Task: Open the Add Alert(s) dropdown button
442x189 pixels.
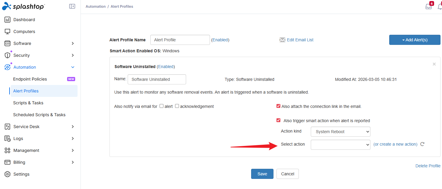Action: pos(415,40)
